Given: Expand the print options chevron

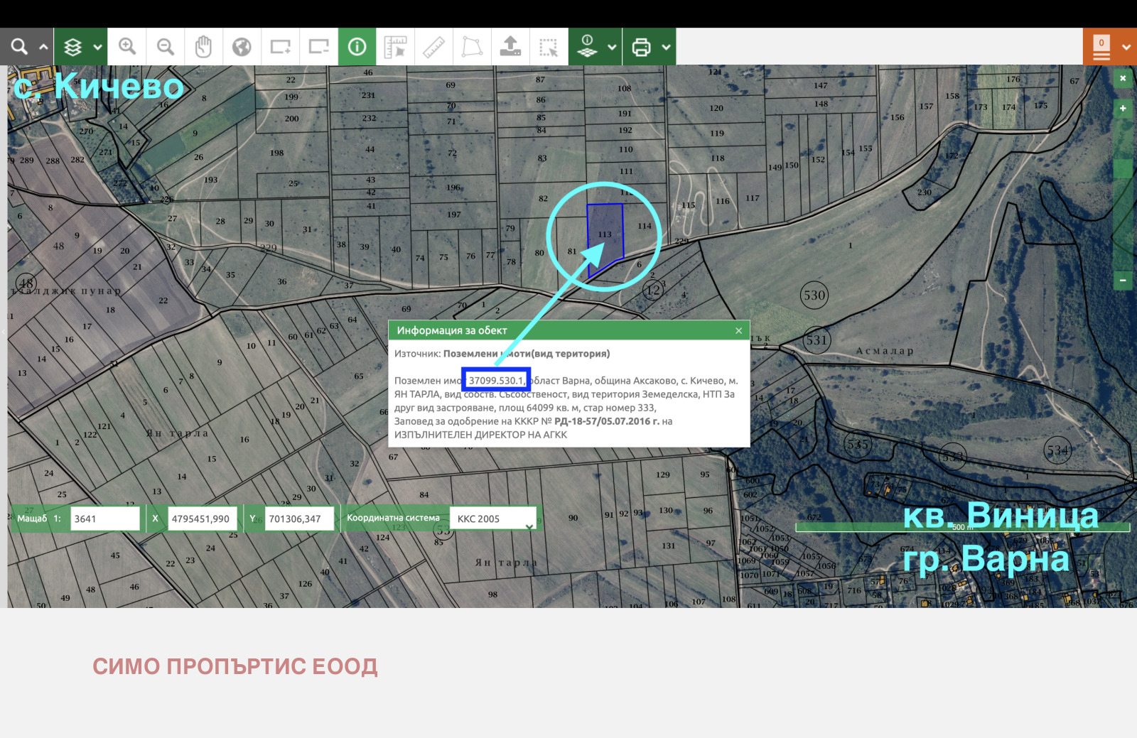Looking at the screenshot, I should [667, 46].
